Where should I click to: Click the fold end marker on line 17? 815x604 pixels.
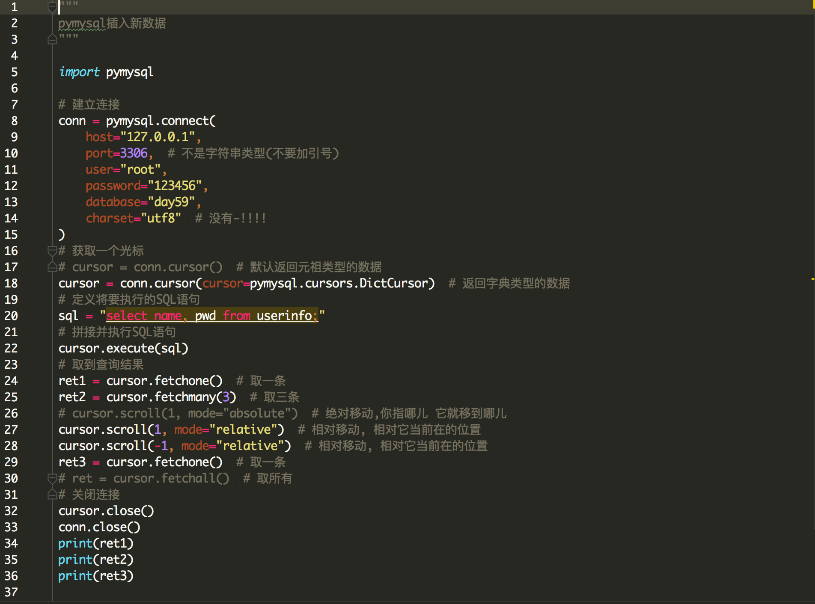[x=52, y=267]
